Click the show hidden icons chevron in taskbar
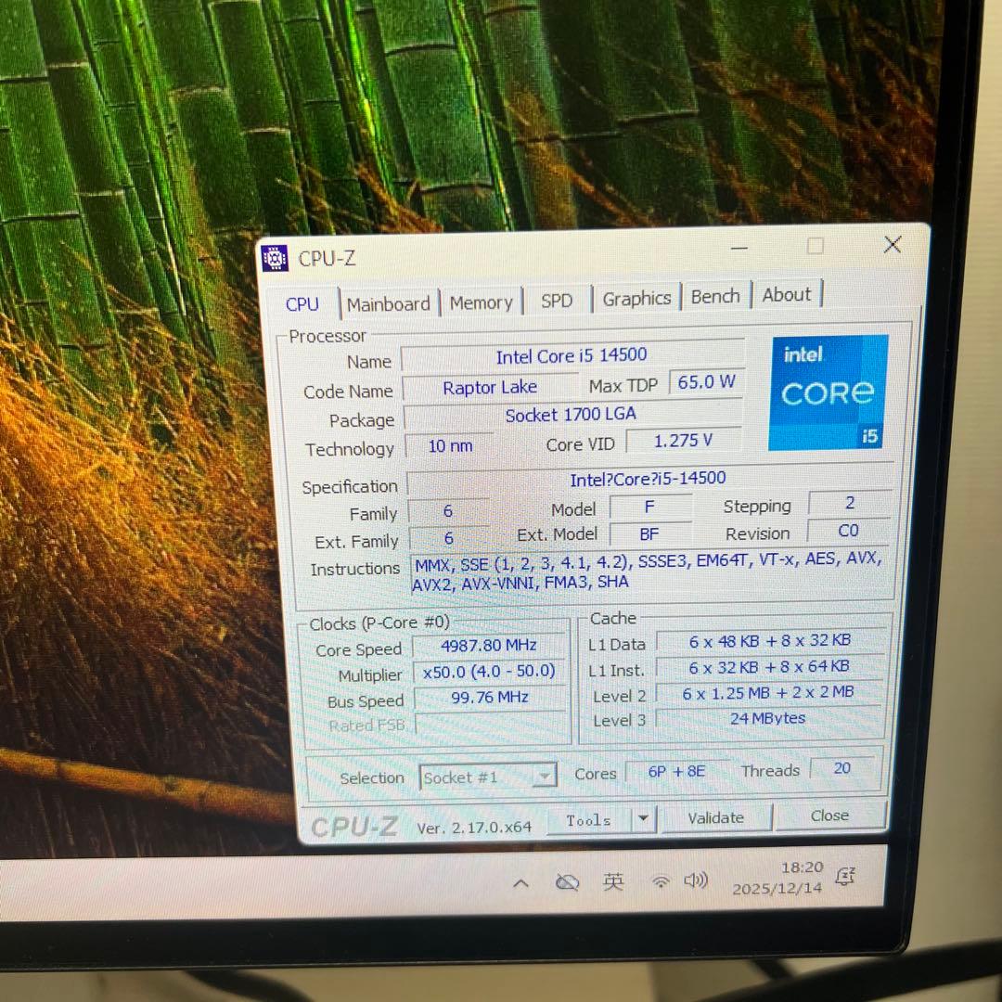Image resolution: width=1002 pixels, height=1002 pixels. tap(520, 882)
